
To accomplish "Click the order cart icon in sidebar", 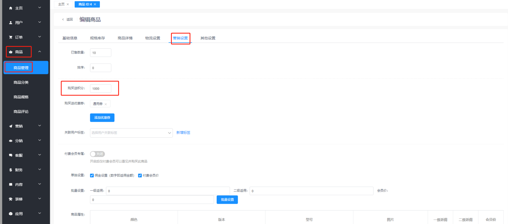I will (11, 37).
